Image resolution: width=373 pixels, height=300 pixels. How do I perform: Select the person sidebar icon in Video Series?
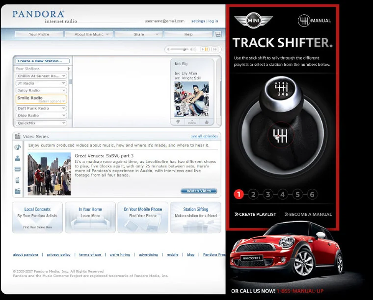[x=18, y=158]
